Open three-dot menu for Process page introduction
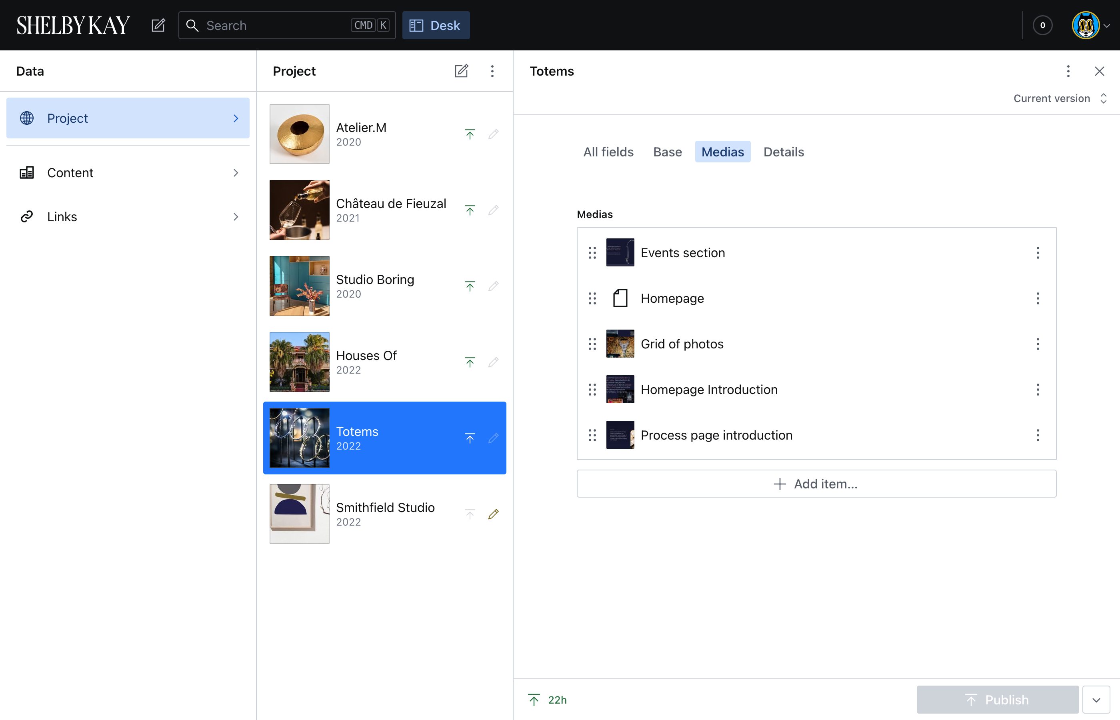The image size is (1120, 720). coord(1037,435)
